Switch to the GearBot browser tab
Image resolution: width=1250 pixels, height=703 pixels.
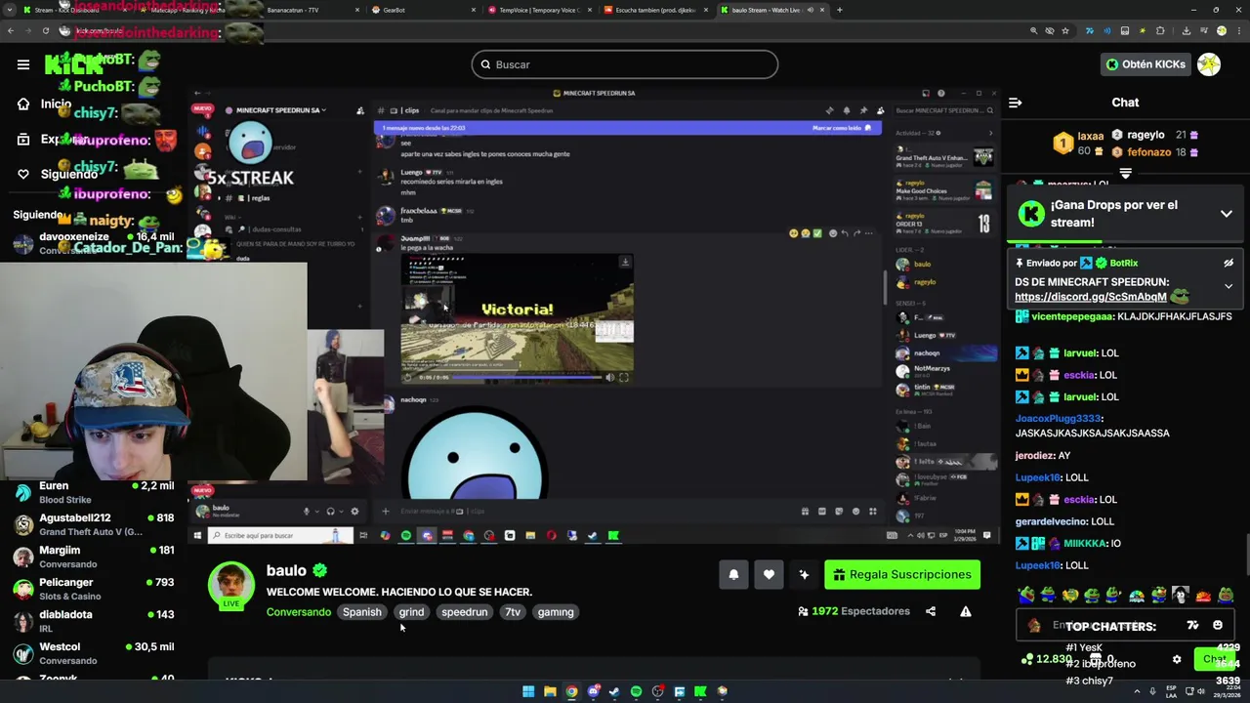[x=422, y=10]
